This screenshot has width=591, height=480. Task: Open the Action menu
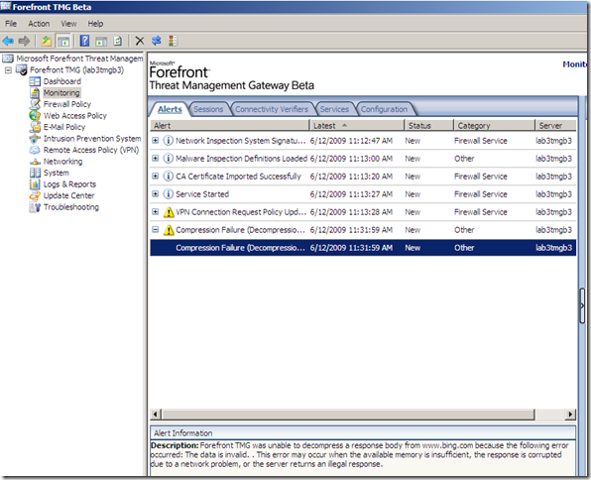39,24
